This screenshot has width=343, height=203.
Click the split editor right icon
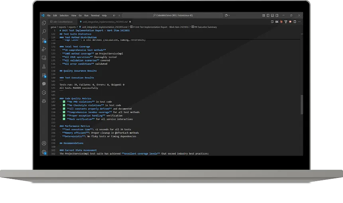click(x=295, y=21)
